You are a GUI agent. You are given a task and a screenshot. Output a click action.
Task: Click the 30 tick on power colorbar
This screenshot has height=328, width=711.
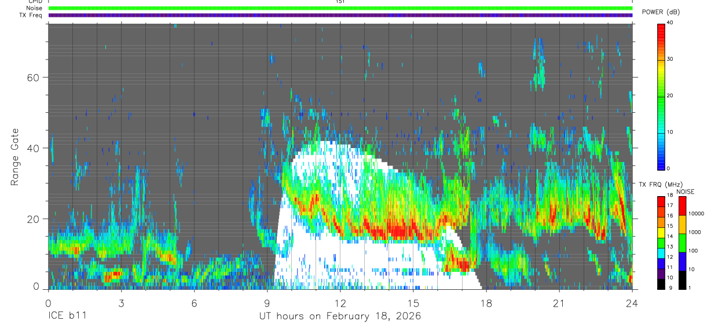click(670, 59)
